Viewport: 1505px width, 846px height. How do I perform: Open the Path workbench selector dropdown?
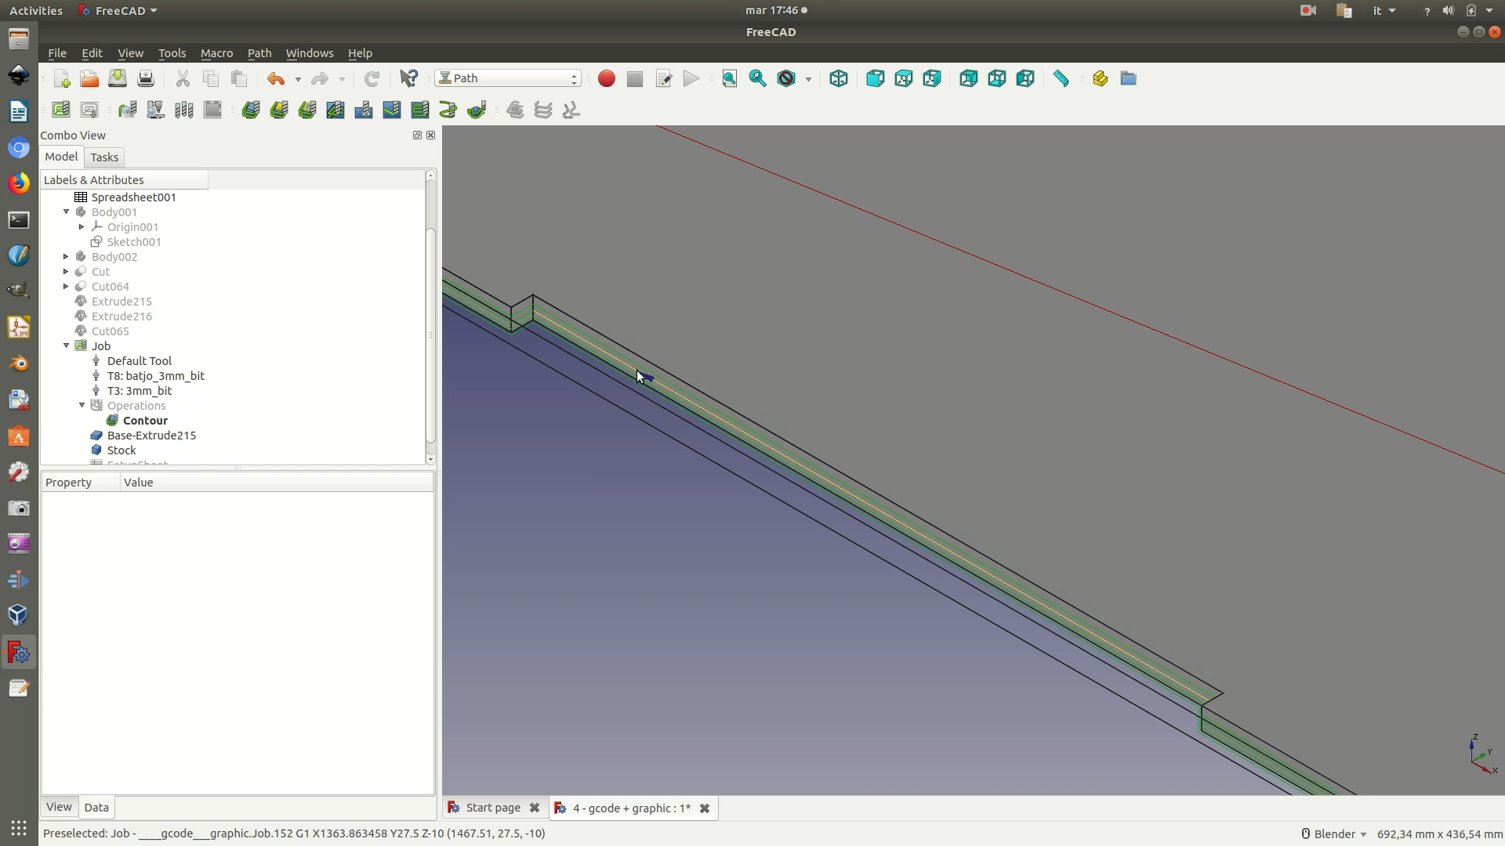(508, 78)
